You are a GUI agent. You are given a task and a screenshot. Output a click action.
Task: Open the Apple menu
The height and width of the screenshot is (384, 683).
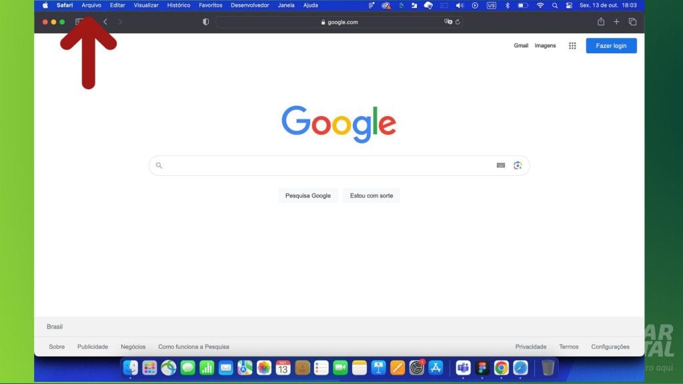click(45, 5)
